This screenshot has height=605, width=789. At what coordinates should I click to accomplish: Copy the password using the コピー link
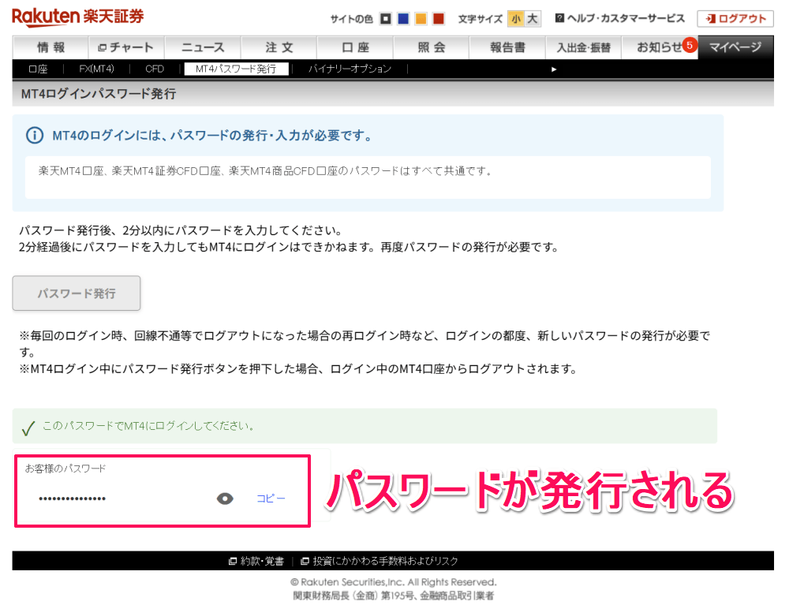tap(271, 499)
